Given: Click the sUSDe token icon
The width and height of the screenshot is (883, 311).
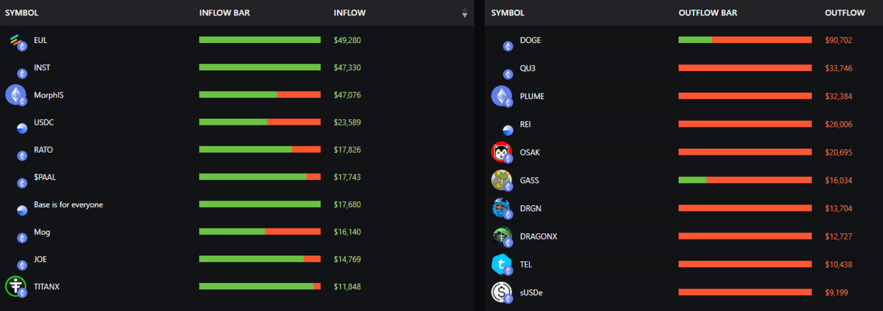Looking at the screenshot, I should (502, 292).
